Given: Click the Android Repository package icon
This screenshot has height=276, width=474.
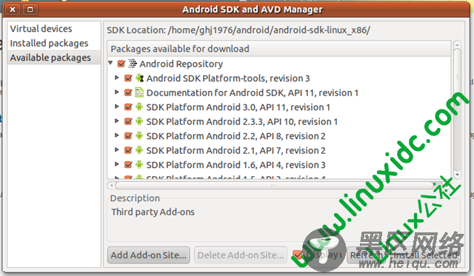Looking at the screenshot, I should (133, 64).
